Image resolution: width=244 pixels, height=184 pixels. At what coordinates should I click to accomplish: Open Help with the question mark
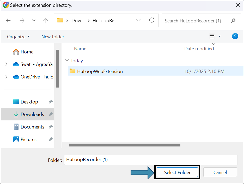pyautogui.click(x=235, y=36)
